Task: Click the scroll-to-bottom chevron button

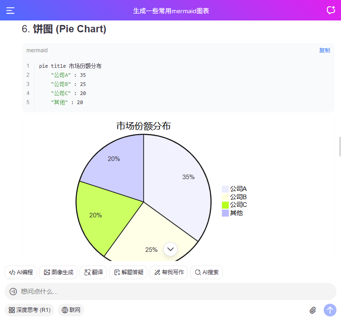Action: (x=170, y=249)
